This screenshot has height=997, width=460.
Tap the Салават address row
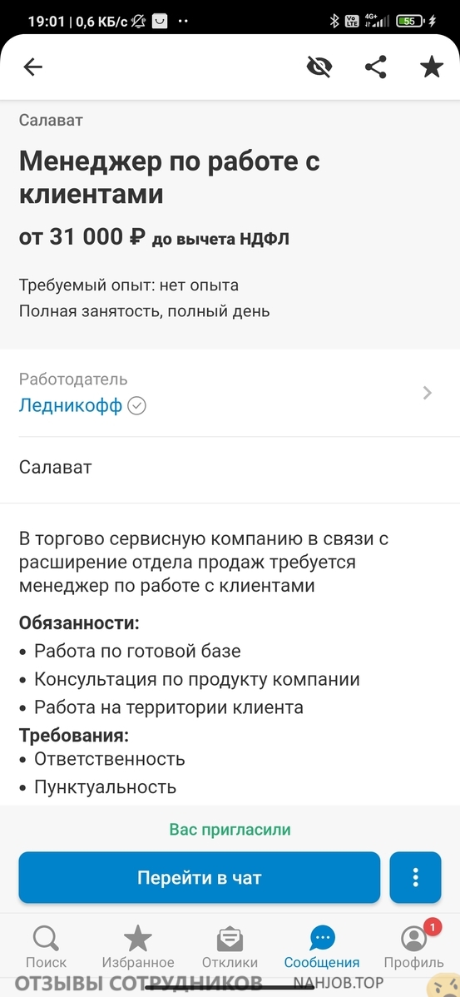(230, 468)
